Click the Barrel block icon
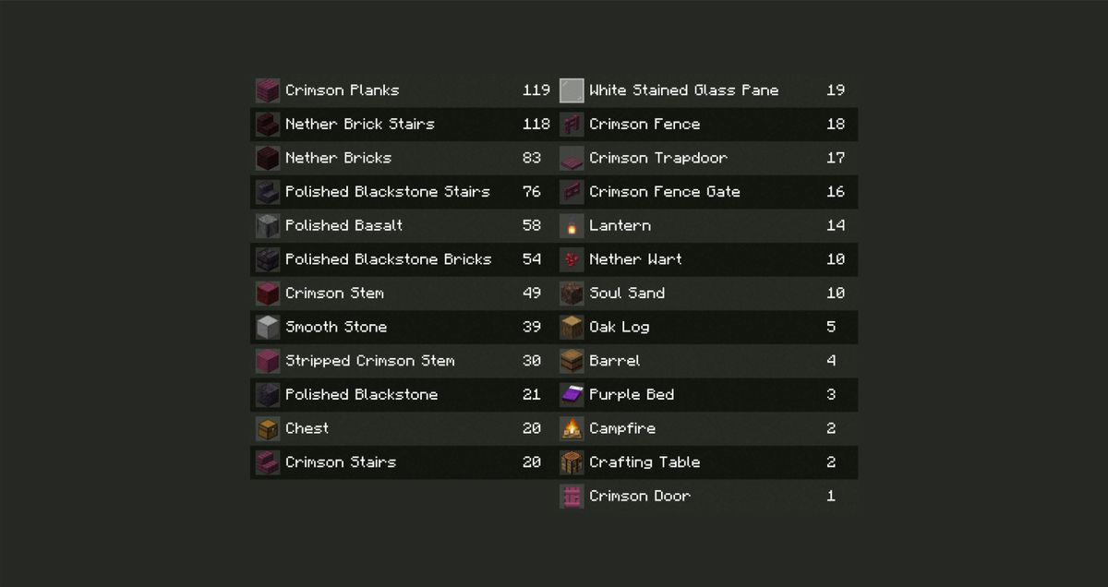Screen dimensions: 1108x587 (x=572, y=361)
